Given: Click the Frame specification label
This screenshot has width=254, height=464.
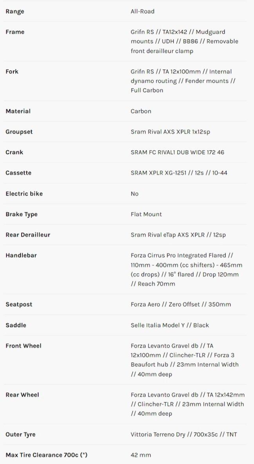Looking at the screenshot, I should [x=15, y=32].
